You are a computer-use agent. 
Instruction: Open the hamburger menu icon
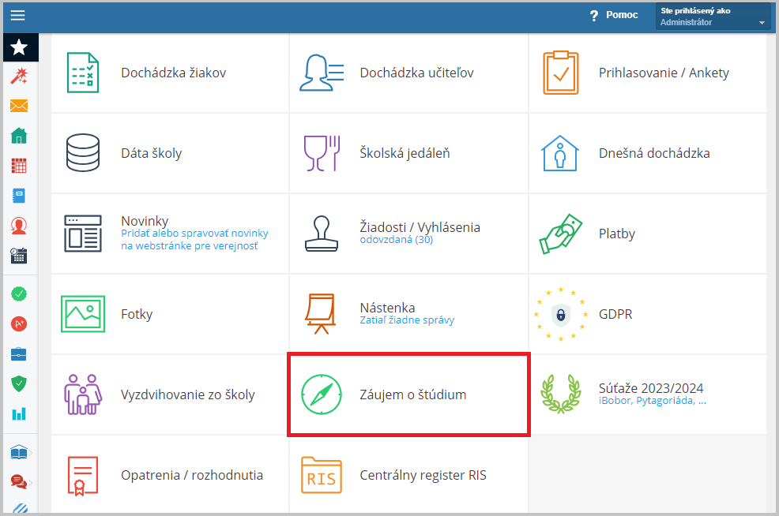pyautogui.click(x=18, y=15)
